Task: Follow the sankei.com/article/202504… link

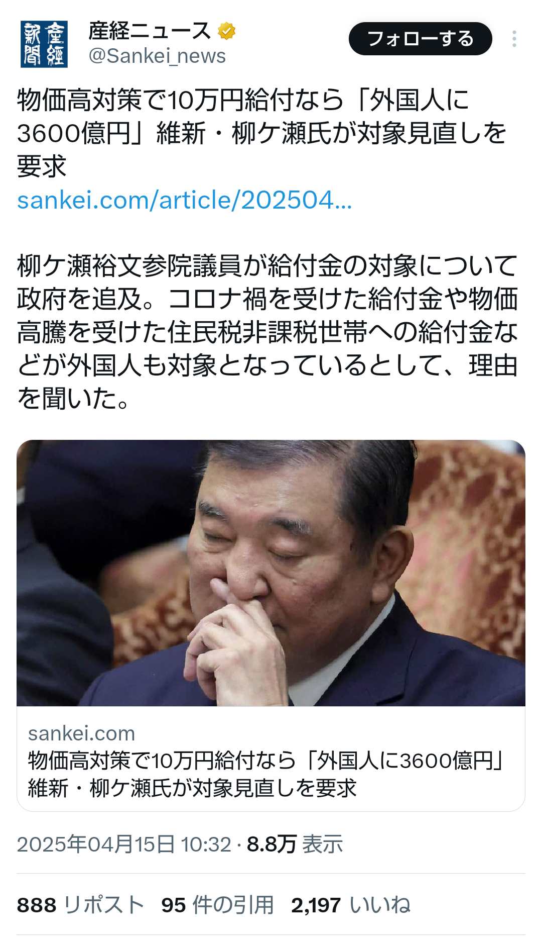Action: 185,200
